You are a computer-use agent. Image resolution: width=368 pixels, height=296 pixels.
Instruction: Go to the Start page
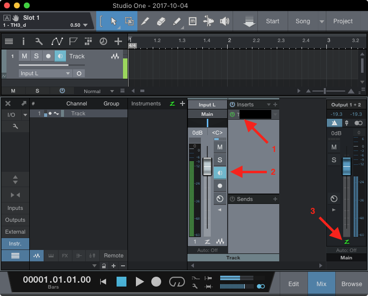click(272, 21)
